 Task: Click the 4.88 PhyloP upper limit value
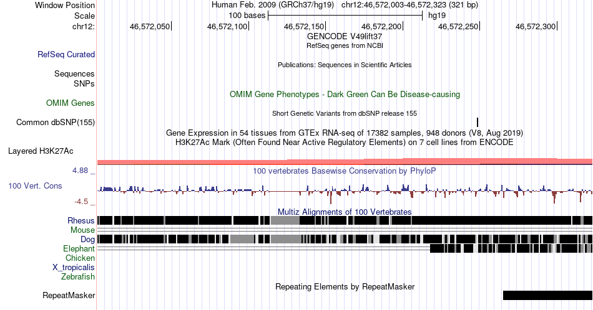(x=80, y=171)
